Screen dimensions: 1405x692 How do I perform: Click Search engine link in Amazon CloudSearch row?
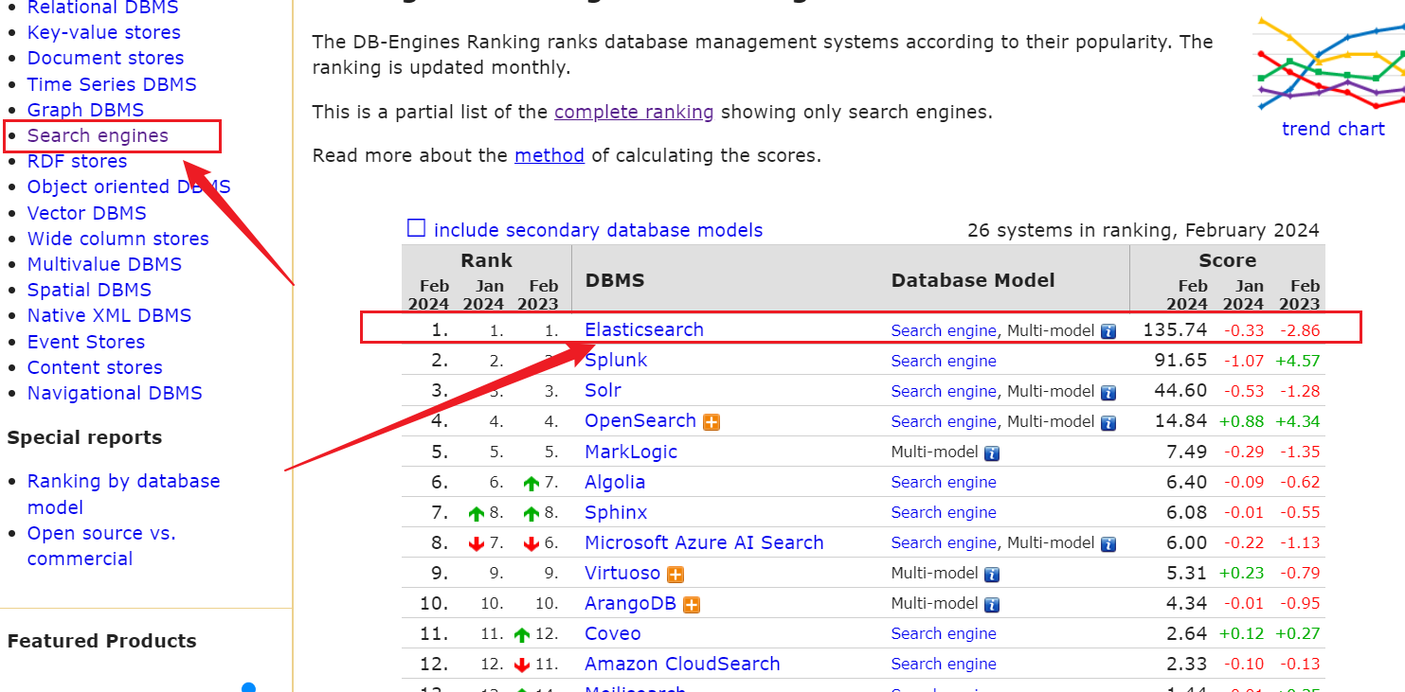[944, 664]
